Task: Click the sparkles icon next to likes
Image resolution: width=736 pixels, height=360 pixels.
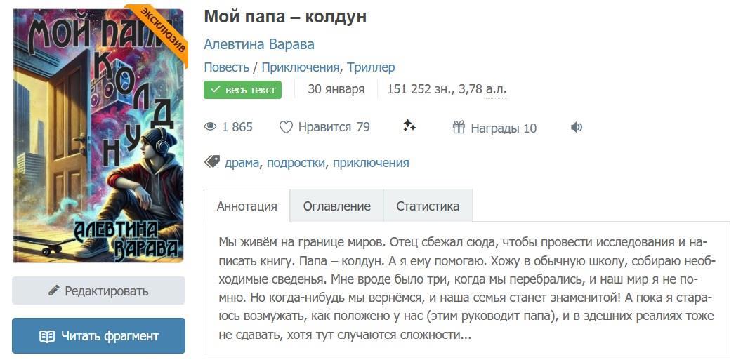Action: tap(409, 126)
